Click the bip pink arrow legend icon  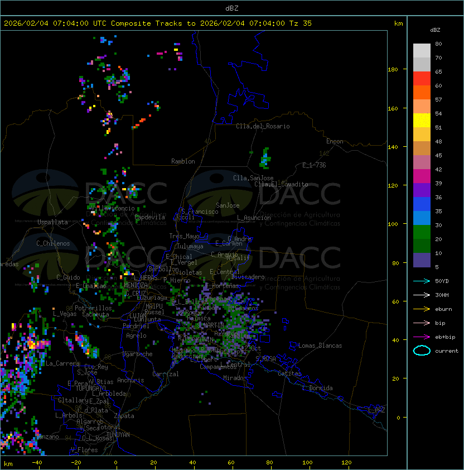(x=422, y=323)
